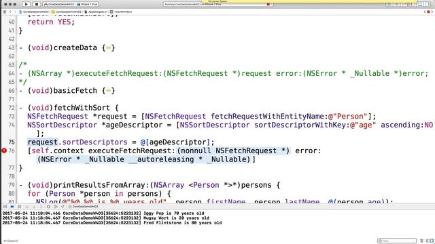The image size is (435, 244).
Task: Jump to the previous issue arrow
Action: 424,12
